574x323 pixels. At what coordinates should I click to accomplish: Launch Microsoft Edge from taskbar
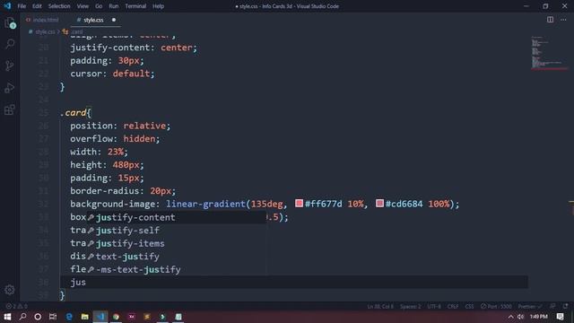click(69, 317)
